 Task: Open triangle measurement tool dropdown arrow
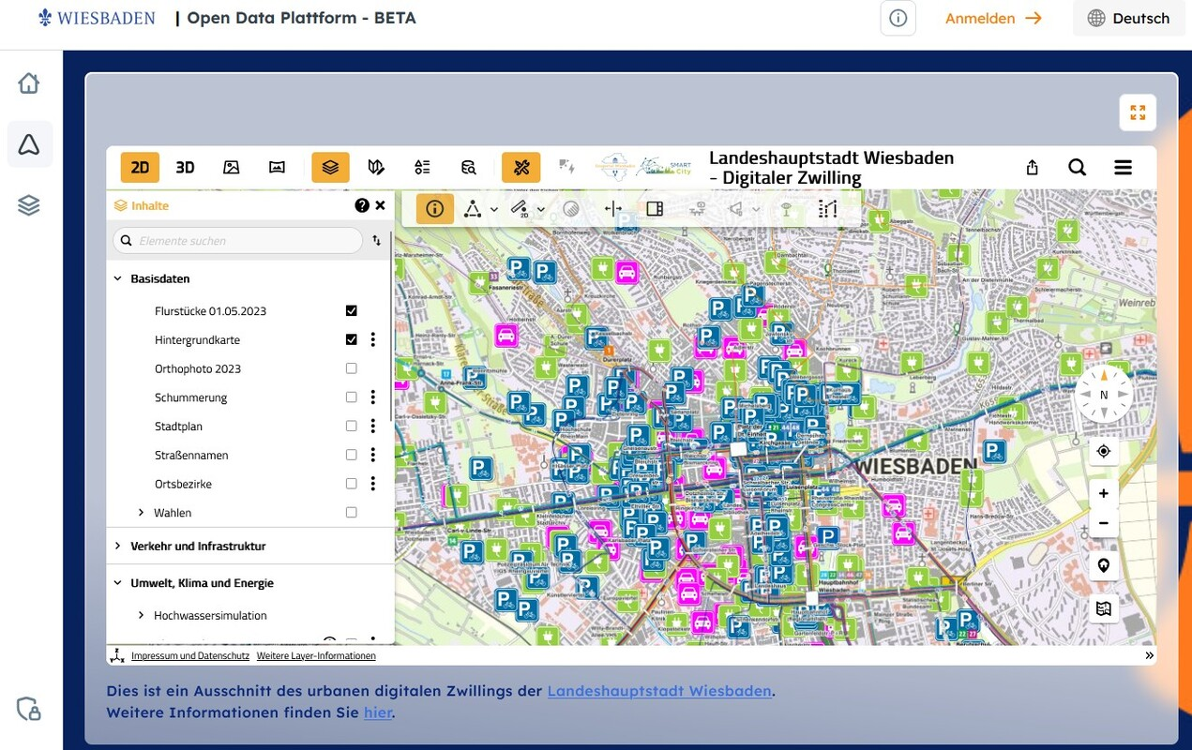click(x=494, y=210)
